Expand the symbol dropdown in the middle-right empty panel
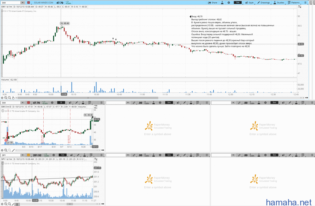Viewport: 315px width, 206px height. pyautogui.click(x=233, y=103)
